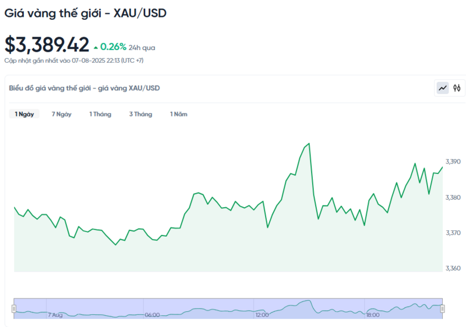Image resolution: width=466 pixels, height=327 pixels.
Task: Grab the left handle of the range navigator
Action: [x=15, y=308]
